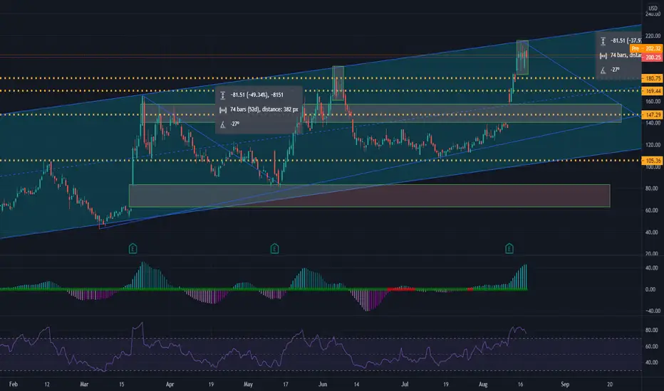
Task: Click the May label on the time axis
Action: [x=248, y=384]
